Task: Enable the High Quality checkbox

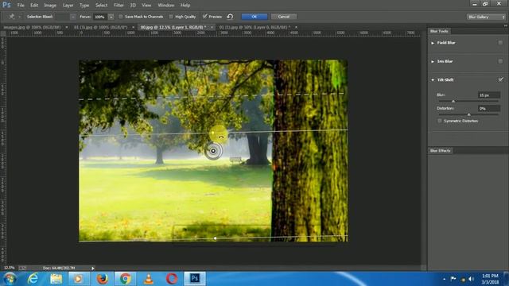Action: coord(171,17)
